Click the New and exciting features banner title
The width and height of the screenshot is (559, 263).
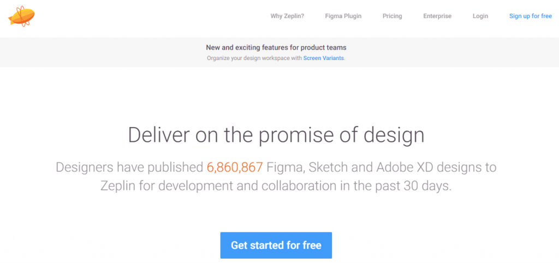pyautogui.click(x=276, y=47)
